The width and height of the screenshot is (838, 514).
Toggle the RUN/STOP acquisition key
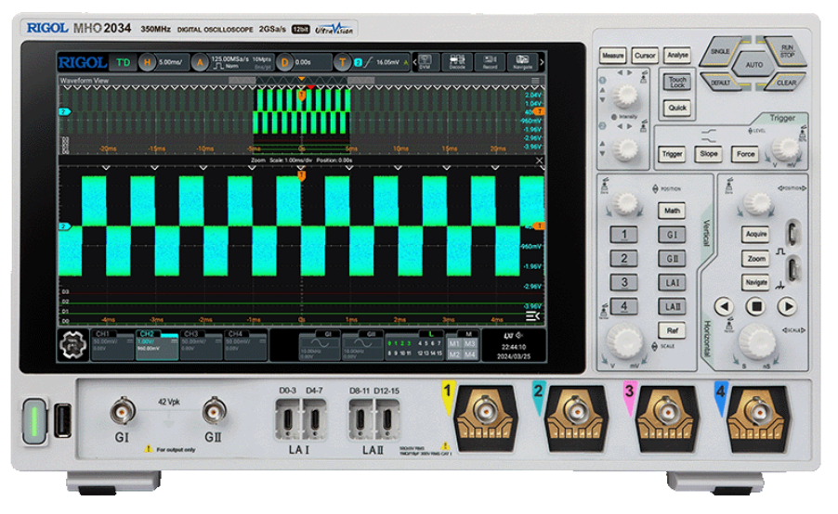(x=786, y=51)
